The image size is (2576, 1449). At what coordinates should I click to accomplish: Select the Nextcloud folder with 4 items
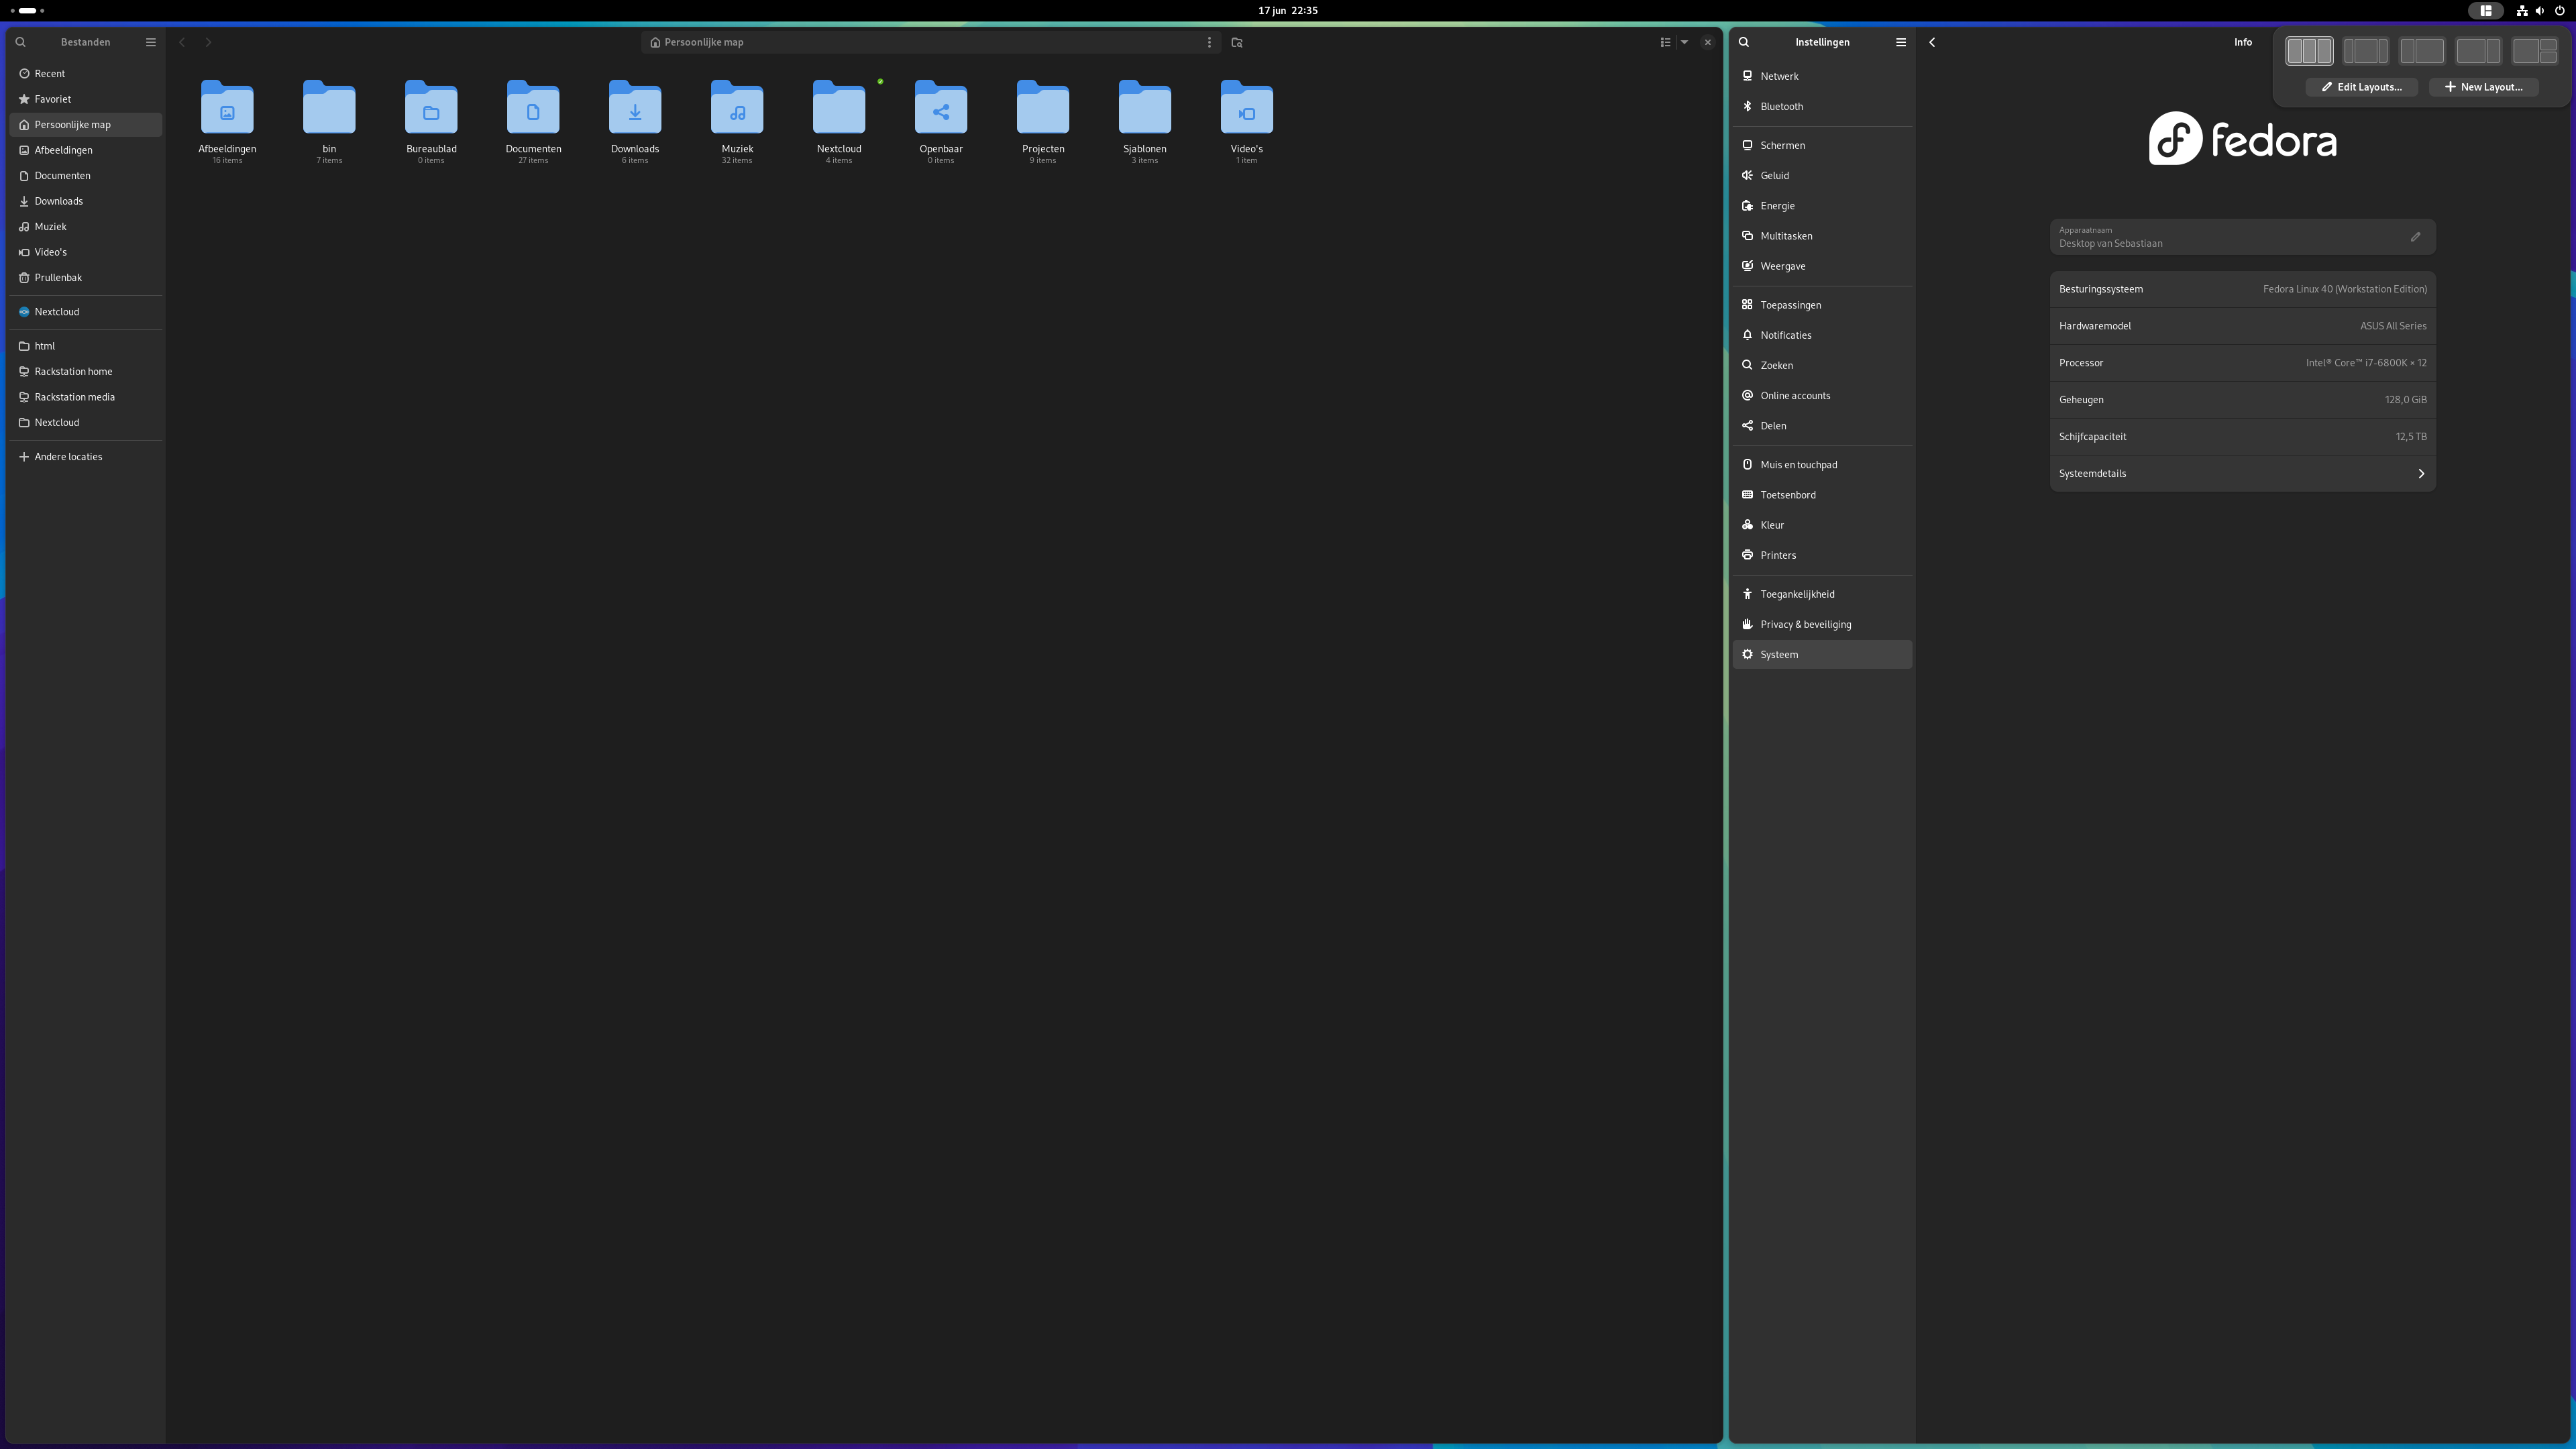click(839, 107)
